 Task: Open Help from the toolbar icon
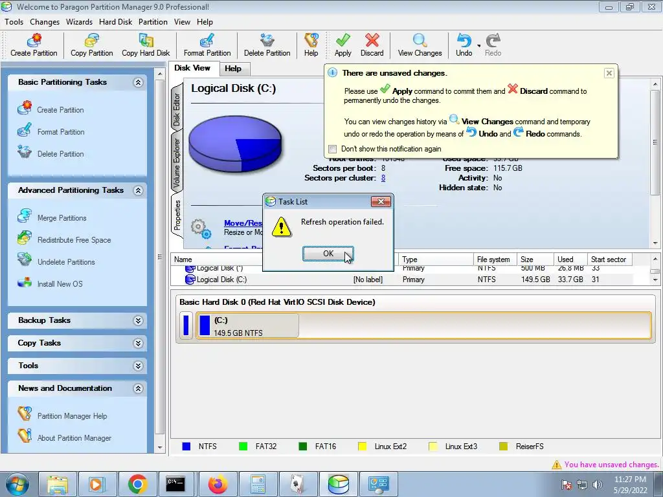pos(311,41)
